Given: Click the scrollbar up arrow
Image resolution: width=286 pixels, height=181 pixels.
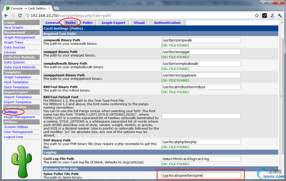Looking at the screenshot, I should coord(282,22).
